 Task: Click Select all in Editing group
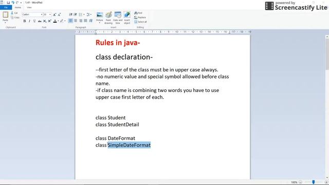pos(140,22)
